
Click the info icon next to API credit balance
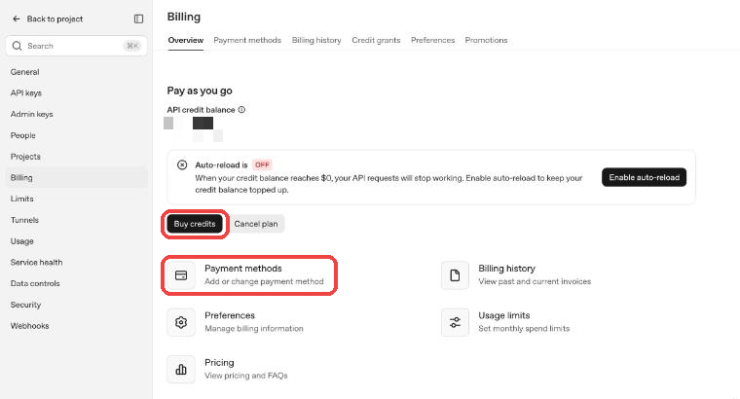(x=241, y=109)
